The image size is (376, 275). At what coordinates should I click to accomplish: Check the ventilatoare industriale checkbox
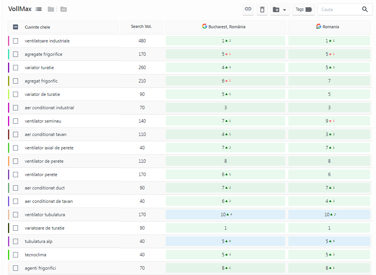[x=15, y=41]
